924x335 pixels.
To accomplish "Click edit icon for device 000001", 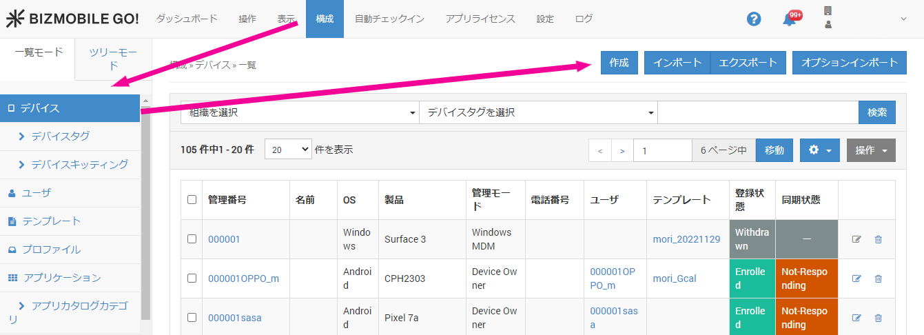I will click(856, 239).
